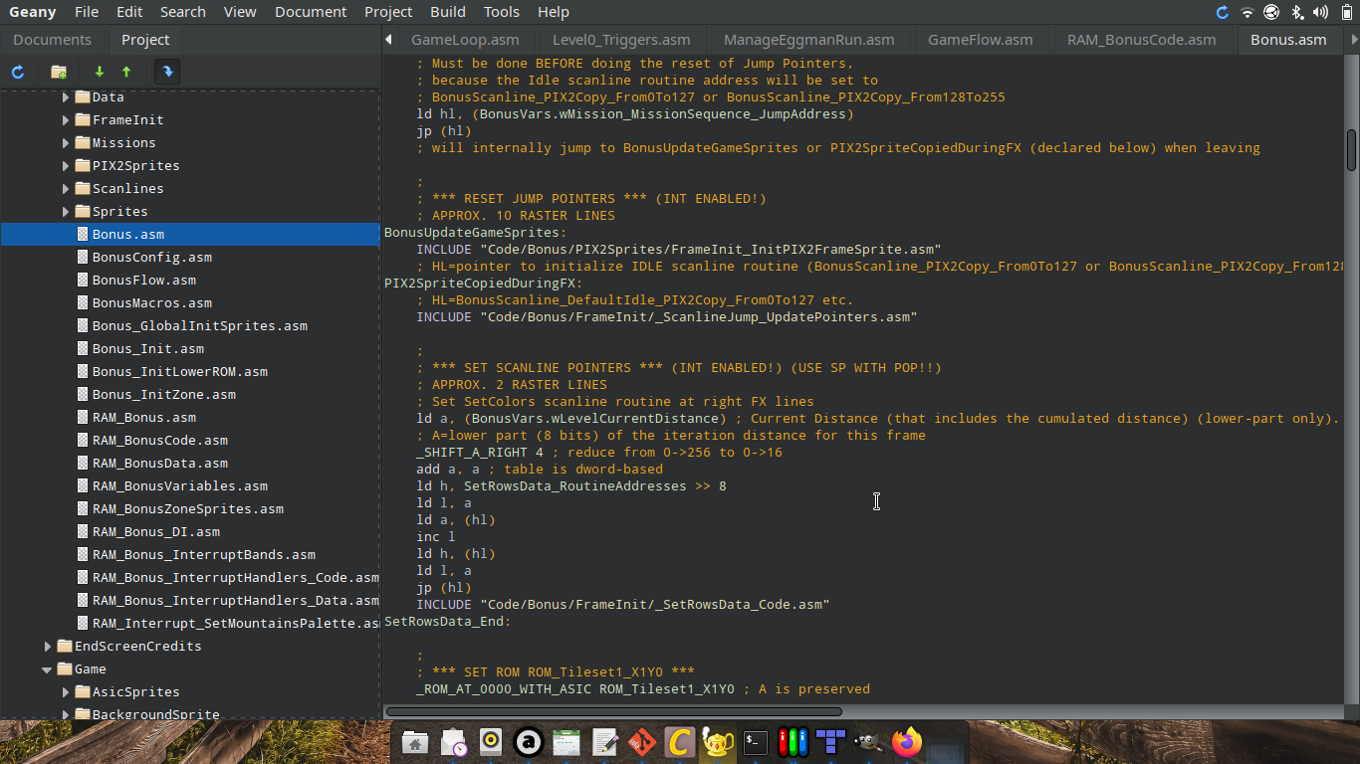
Task: Launch Firefox from the dock
Action: point(906,742)
